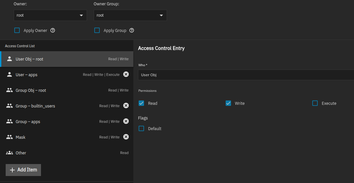The width and height of the screenshot is (354, 183).
Task: Click the Group Obj – root group icon
Action: tap(9, 90)
